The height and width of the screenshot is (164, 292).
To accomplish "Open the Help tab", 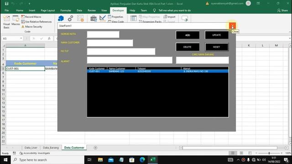I will pos(132,10).
